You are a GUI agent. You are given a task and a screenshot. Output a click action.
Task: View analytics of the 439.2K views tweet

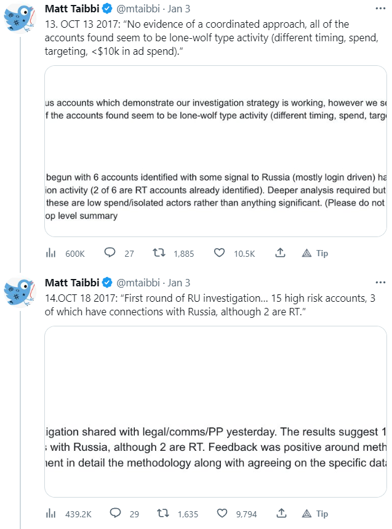click(51, 514)
